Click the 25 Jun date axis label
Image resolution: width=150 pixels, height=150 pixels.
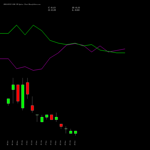75,143
